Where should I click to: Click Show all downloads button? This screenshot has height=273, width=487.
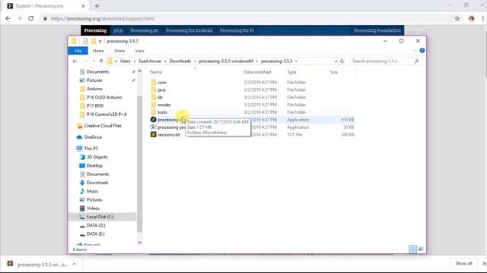pos(463,263)
